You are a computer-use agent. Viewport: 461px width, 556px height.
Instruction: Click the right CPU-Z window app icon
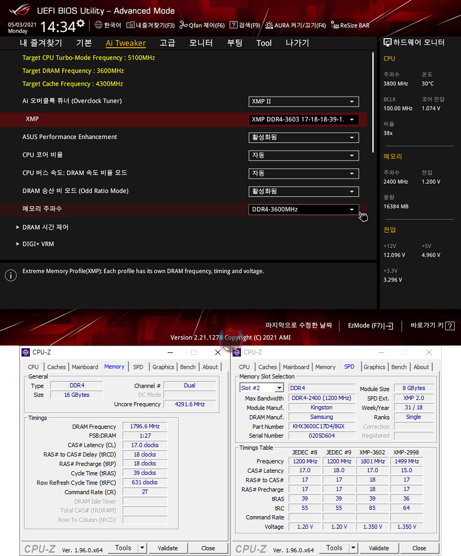[237, 352]
